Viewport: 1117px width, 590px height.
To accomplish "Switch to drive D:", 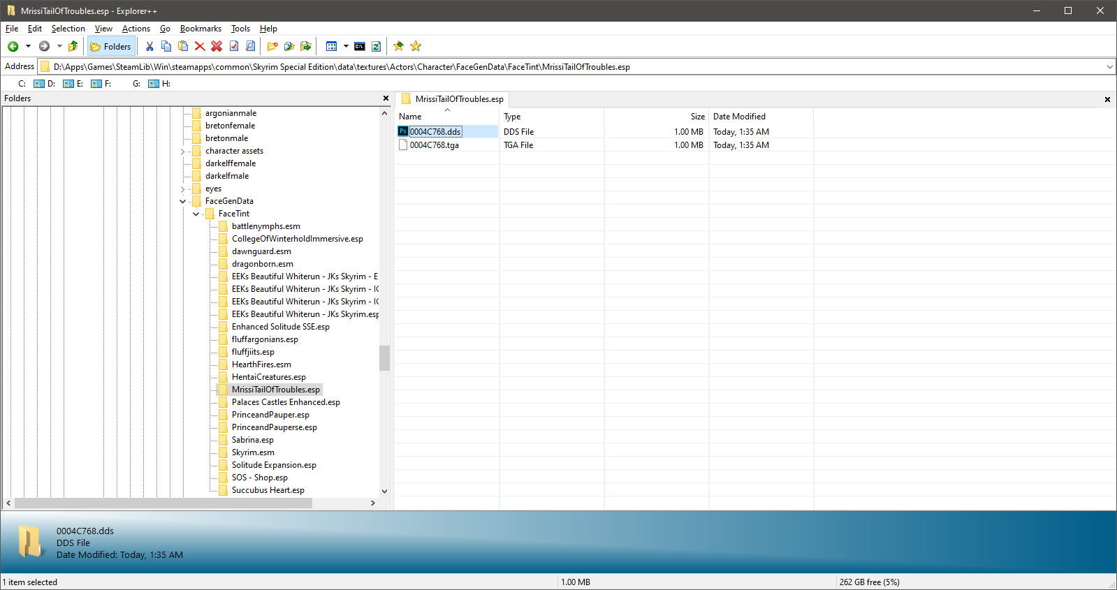I will (45, 84).
